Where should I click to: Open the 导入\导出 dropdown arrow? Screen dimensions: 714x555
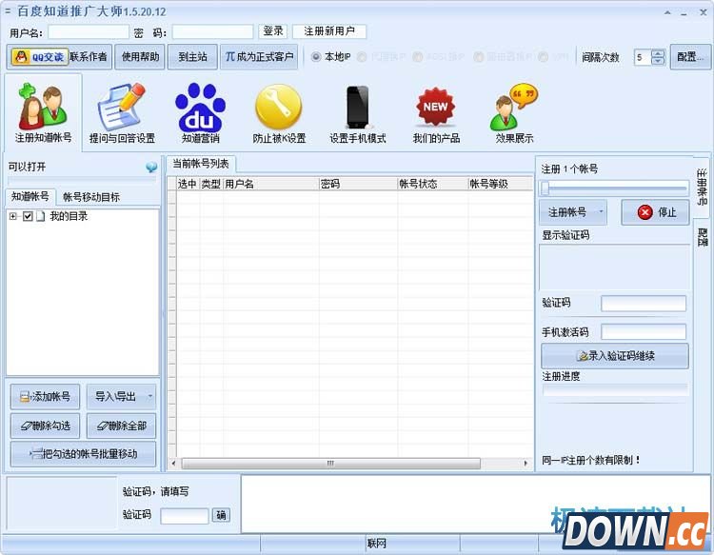(149, 397)
